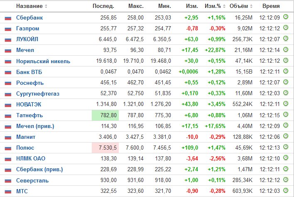Click the 603,93K volume value for МТС

pos(243,191)
